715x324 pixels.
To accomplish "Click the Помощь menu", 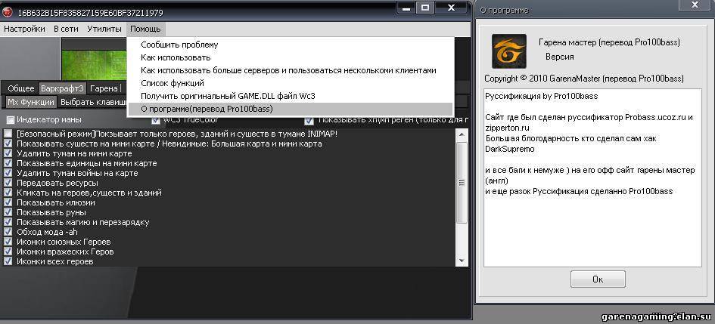I will (x=145, y=29).
